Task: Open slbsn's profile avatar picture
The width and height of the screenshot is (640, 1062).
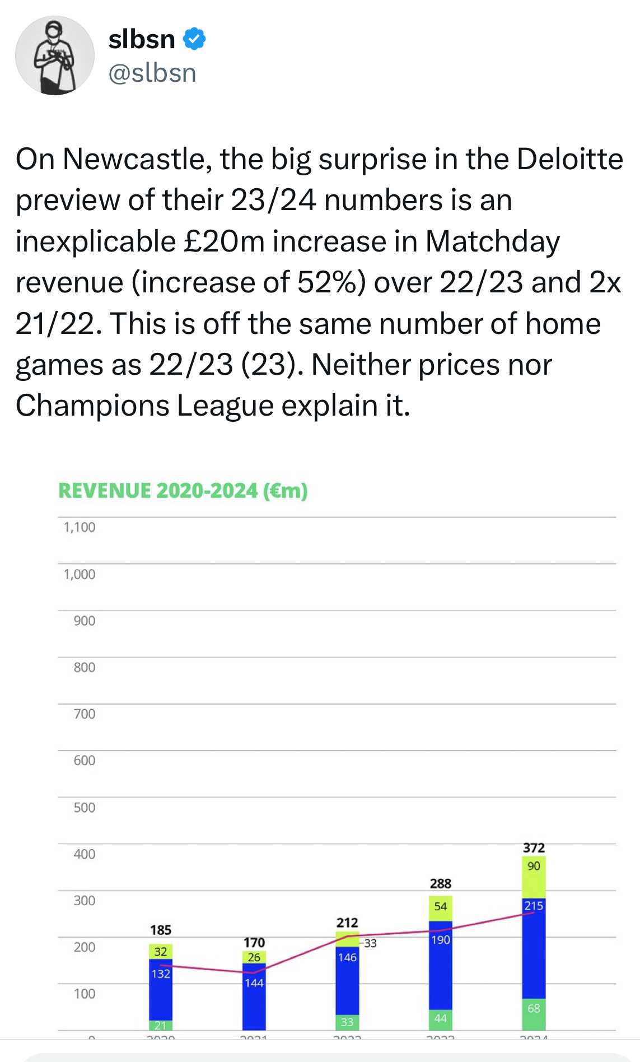Action: point(54,55)
